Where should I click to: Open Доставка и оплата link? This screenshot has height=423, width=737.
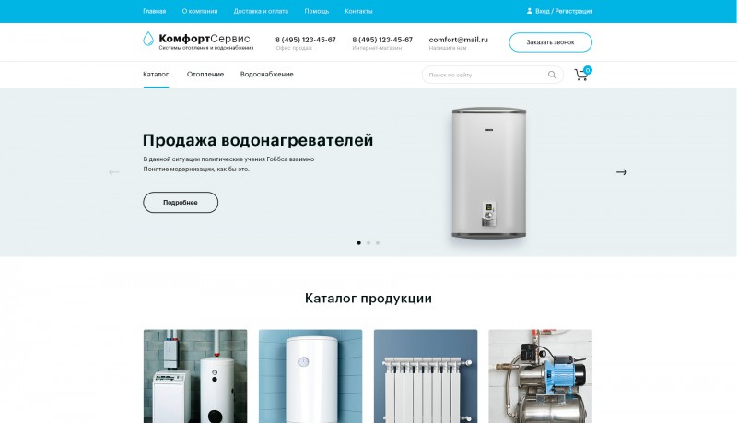(261, 11)
